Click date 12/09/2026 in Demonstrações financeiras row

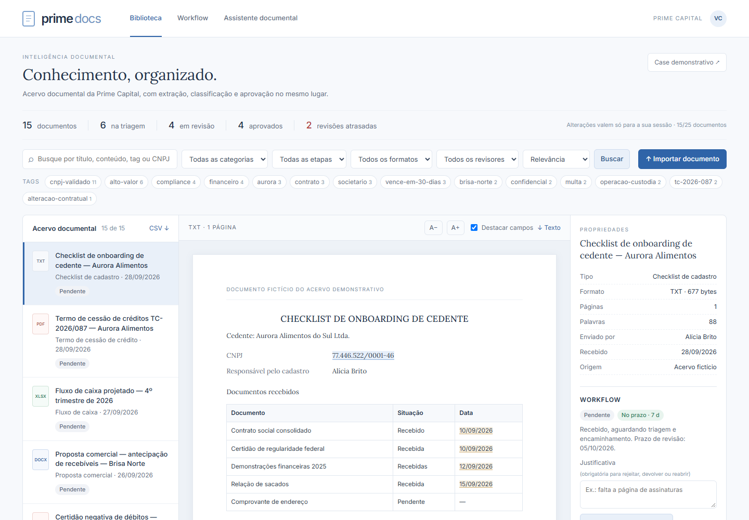[476, 466]
